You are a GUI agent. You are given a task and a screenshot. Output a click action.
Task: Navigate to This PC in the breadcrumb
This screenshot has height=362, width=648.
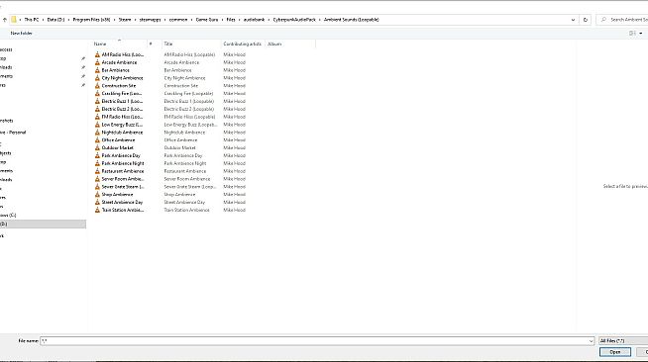32,20
